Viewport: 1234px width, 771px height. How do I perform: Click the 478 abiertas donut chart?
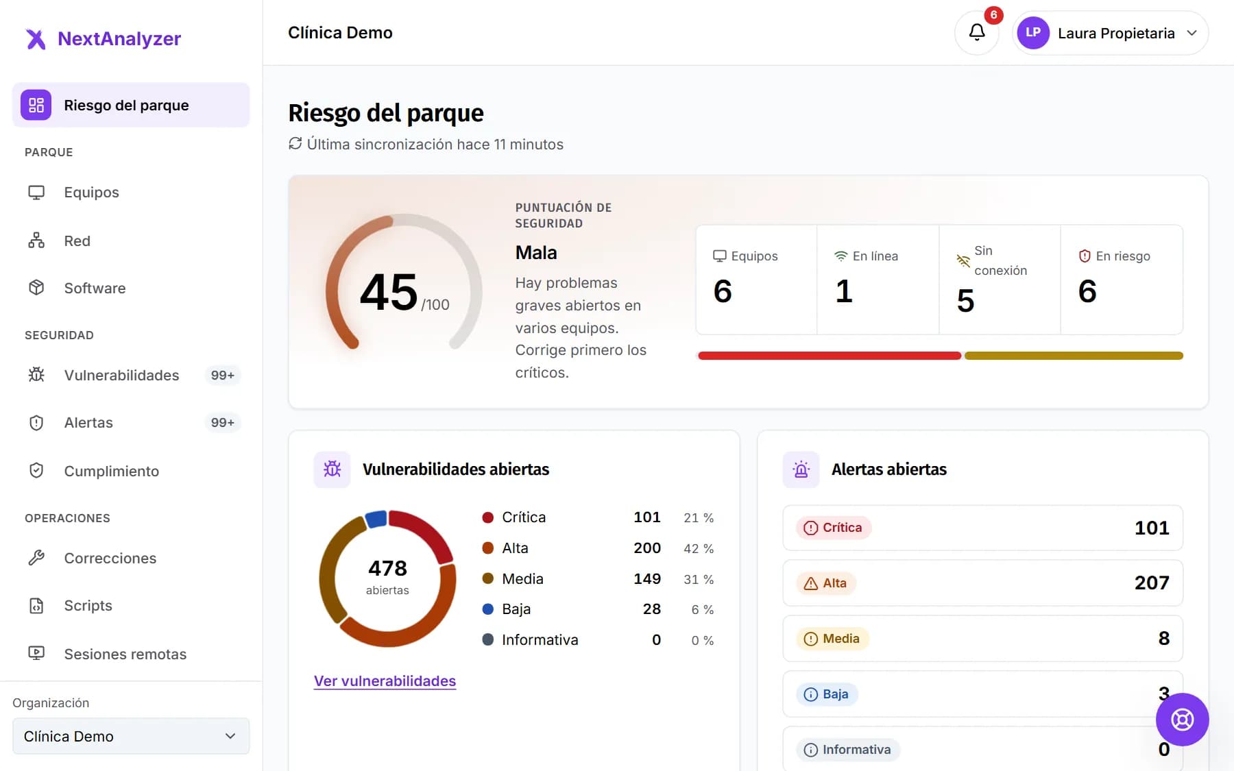(x=387, y=578)
